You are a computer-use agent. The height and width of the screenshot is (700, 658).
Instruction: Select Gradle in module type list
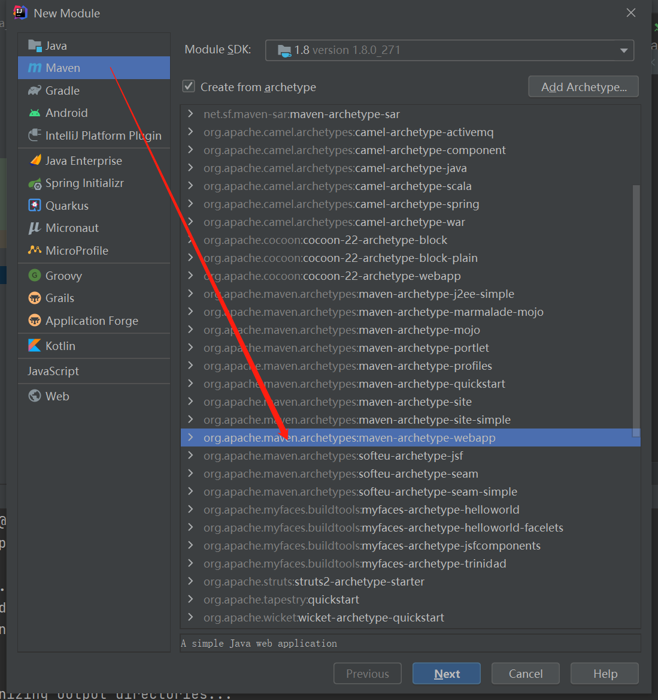(x=94, y=90)
